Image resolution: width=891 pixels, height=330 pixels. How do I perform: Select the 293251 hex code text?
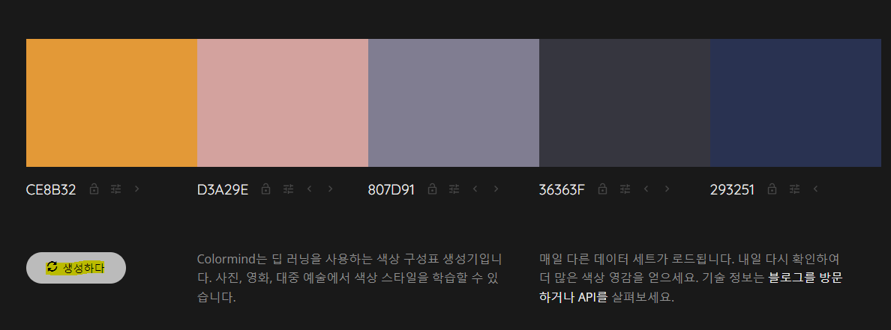click(x=733, y=189)
